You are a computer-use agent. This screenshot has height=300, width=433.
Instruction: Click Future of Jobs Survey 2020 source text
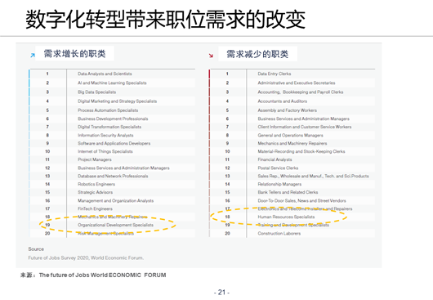[x=86, y=257]
